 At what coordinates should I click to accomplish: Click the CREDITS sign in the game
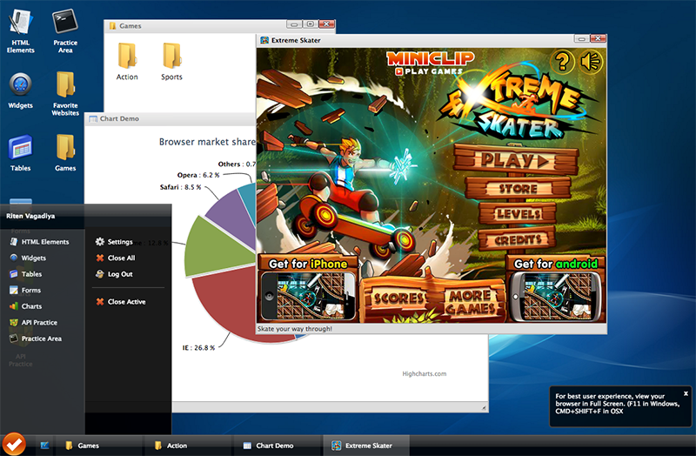point(518,240)
